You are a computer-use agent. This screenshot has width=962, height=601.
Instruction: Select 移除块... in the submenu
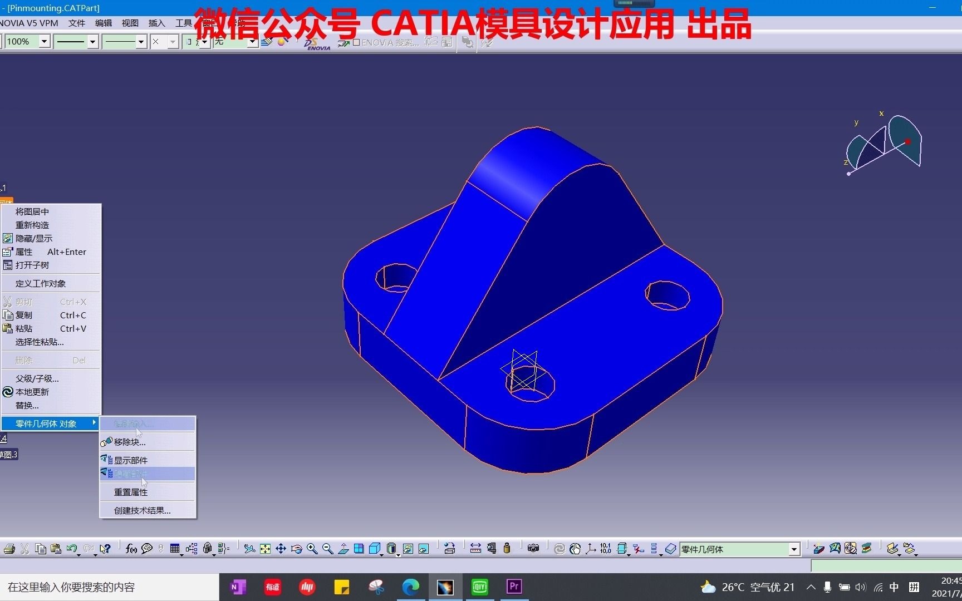pyautogui.click(x=148, y=442)
